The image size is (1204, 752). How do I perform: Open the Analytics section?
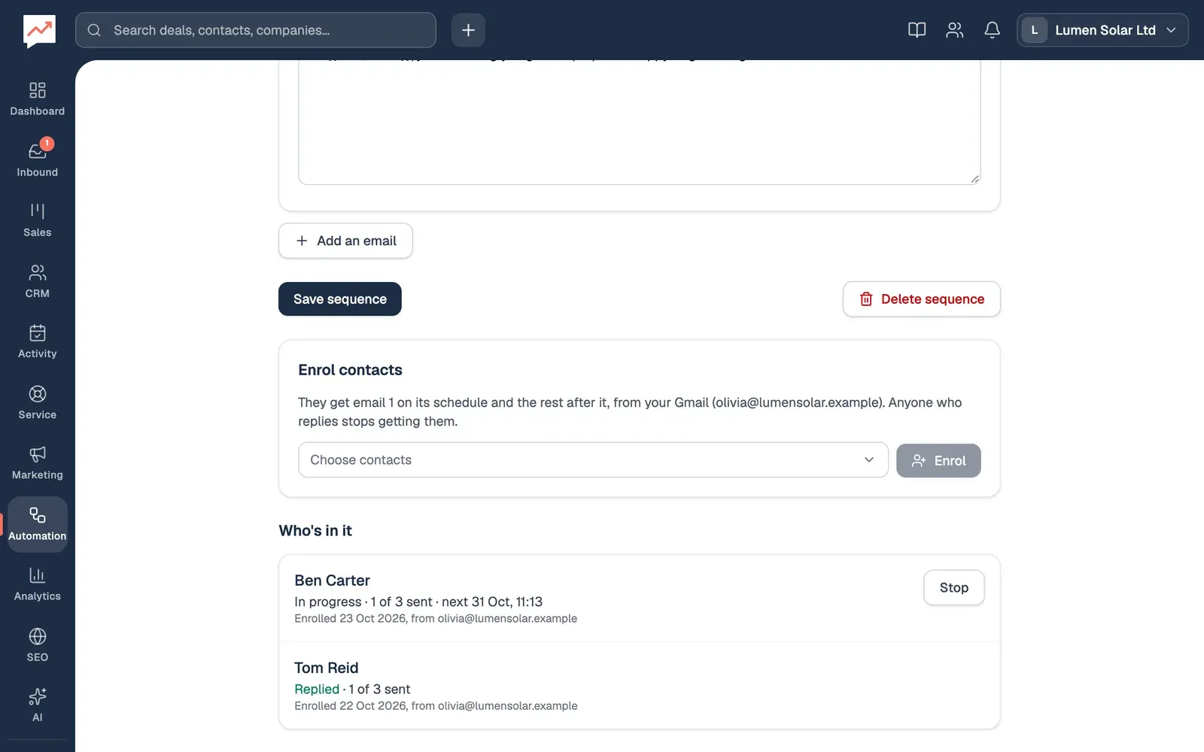(38, 584)
